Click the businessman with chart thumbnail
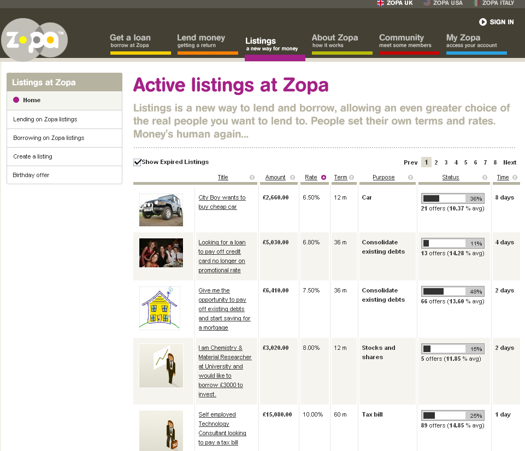 click(x=161, y=366)
